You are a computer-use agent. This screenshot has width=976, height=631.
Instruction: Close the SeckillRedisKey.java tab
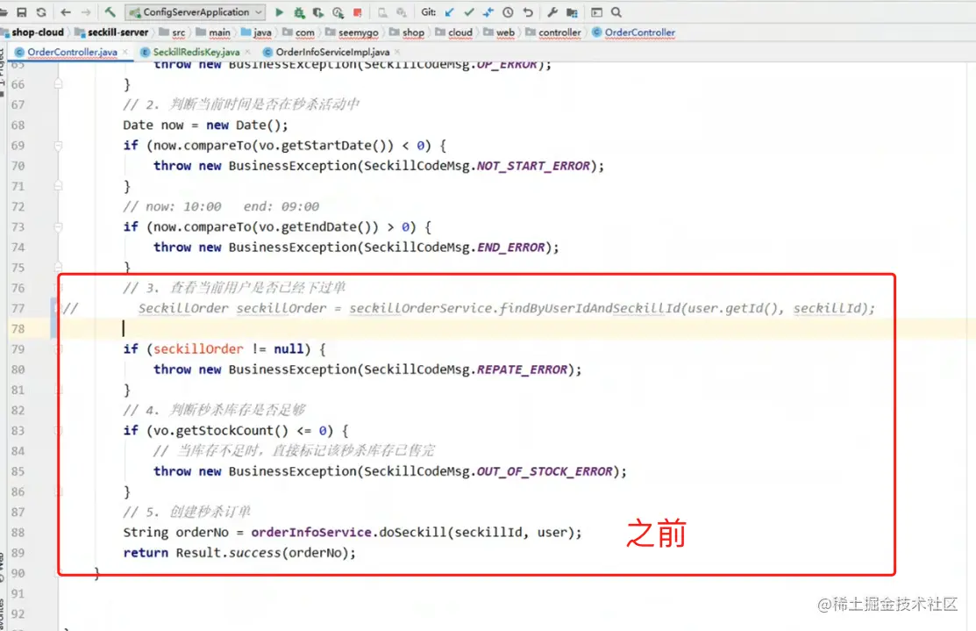coord(248,52)
